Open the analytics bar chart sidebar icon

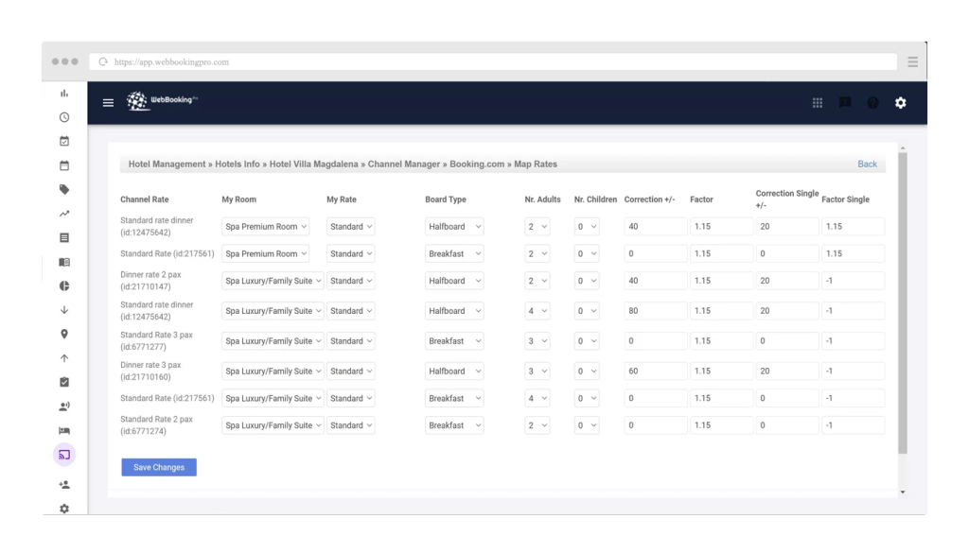(64, 94)
